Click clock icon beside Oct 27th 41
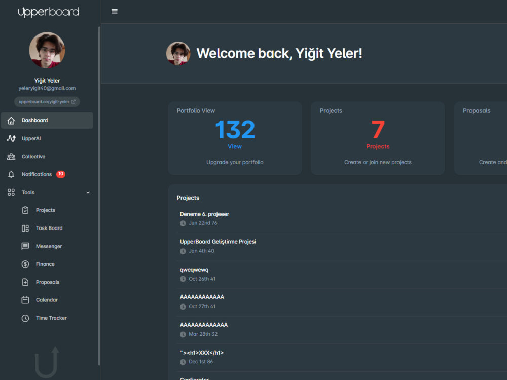The image size is (507, 380). [183, 307]
